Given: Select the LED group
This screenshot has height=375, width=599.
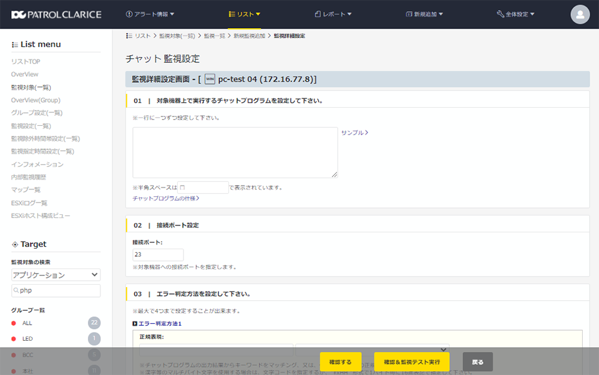Looking at the screenshot, I should coord(27,339).
